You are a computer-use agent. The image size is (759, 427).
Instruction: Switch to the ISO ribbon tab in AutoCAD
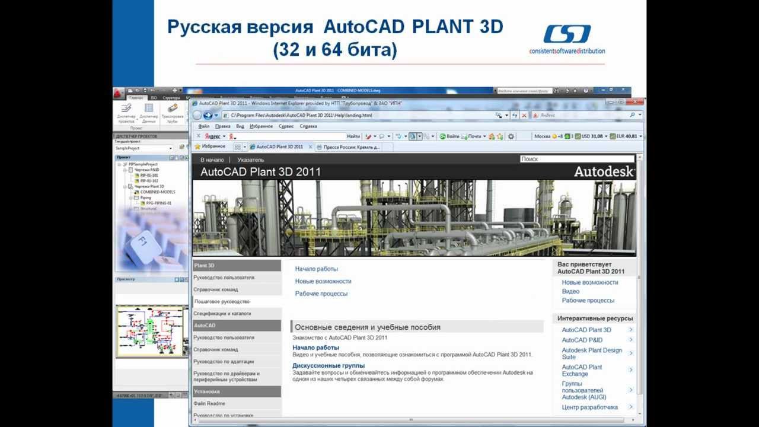153,97
